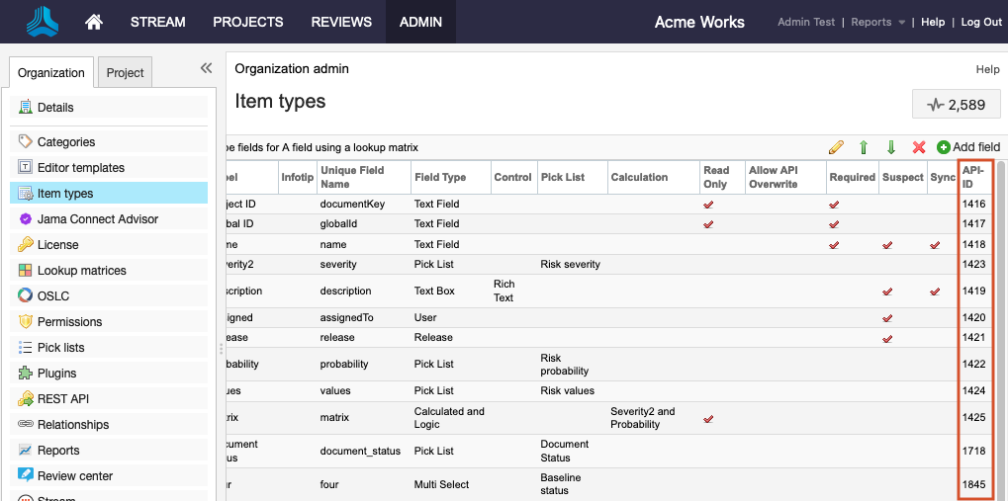Open Lookup matrices from sidebar
This screenshot has height=501, width=1008.
point(81,271)
